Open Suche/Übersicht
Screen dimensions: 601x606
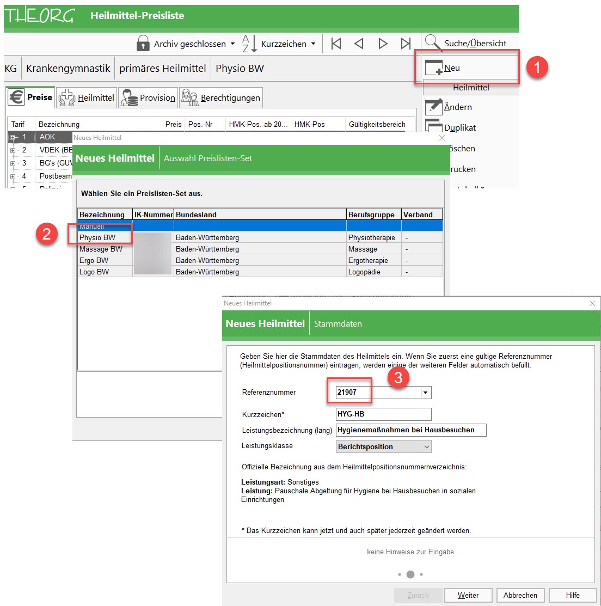click(470, 43)
